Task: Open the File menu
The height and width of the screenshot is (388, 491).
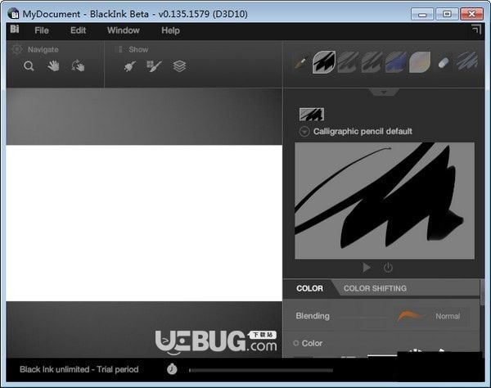Action: click(x=42, y=30)
